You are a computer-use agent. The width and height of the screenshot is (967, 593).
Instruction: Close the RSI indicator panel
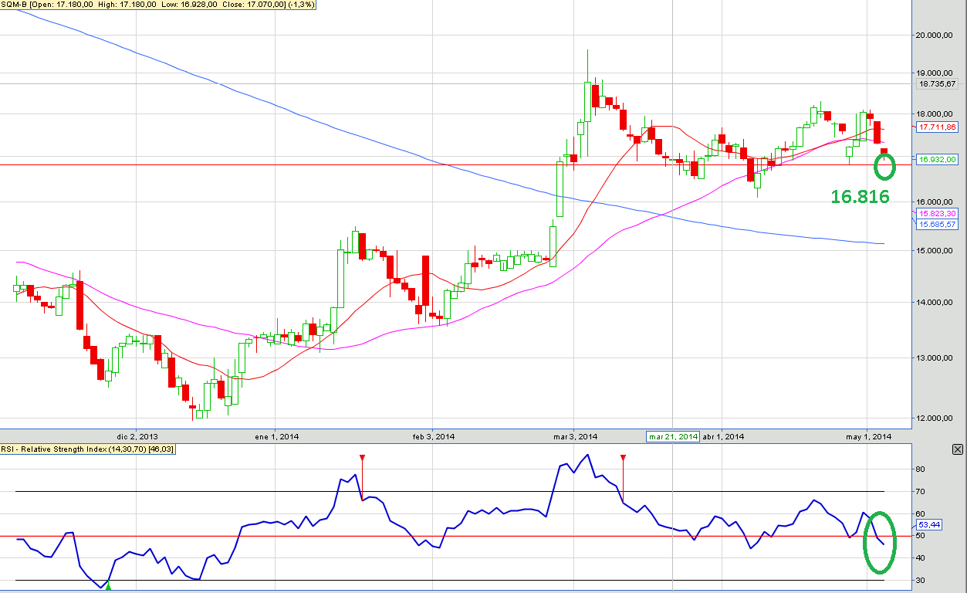(958, 449)
